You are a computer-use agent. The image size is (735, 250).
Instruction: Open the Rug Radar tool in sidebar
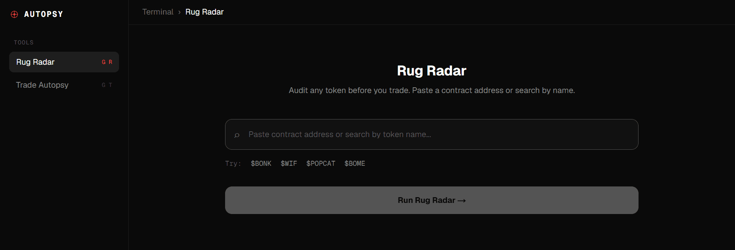pos(64,62)
